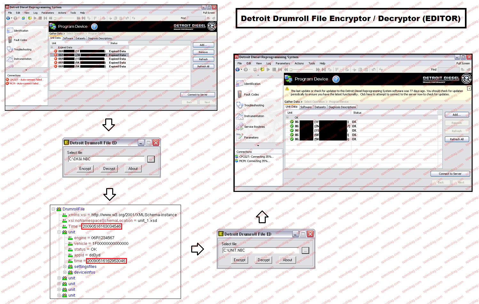Dismiss the yellow update notice banner
Image resolution: width=479 pixels, height=304 pixels.
point(469,88)
